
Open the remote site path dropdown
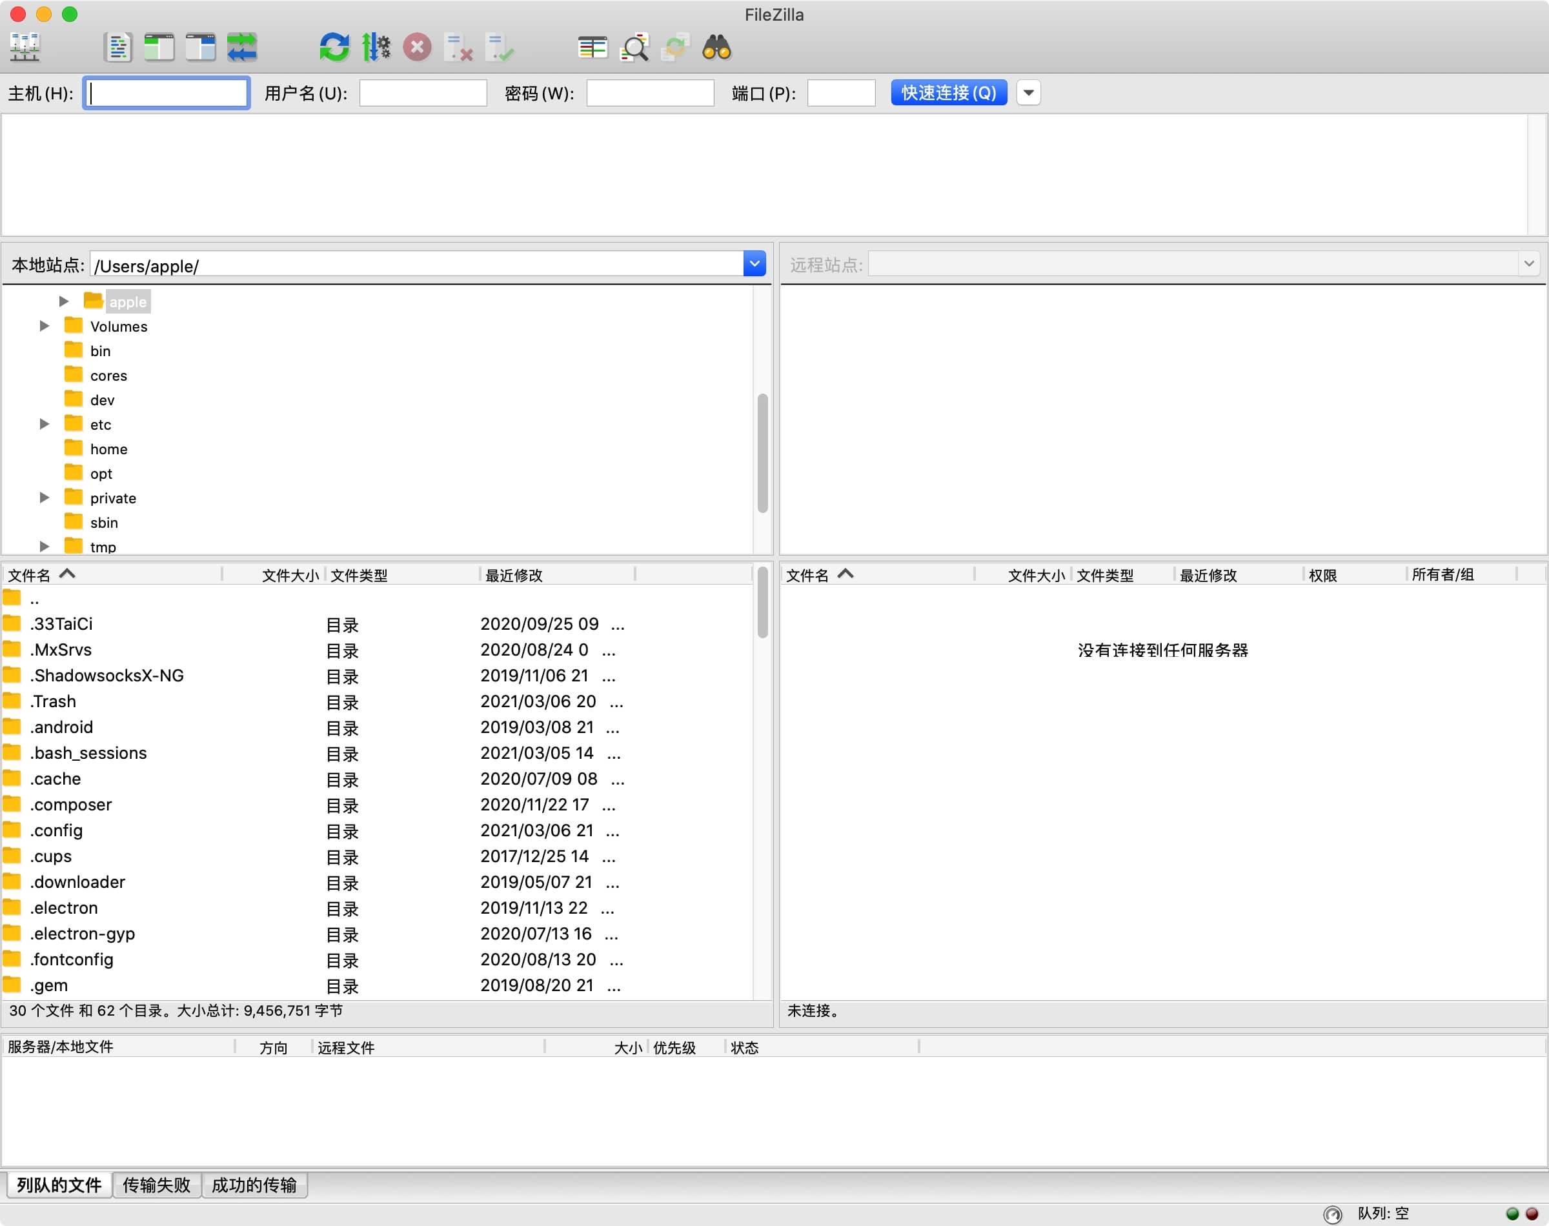click(x=1529, y=263)
